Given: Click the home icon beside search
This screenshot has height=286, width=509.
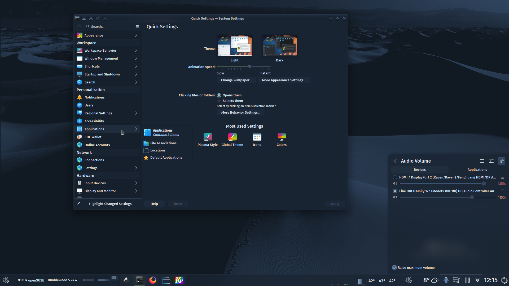Looking at the screenshot, I should point(79,27).
